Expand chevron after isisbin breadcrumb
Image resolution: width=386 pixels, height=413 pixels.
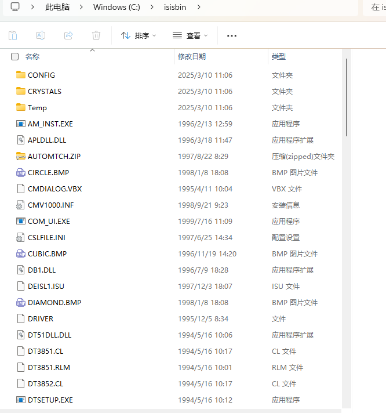199,7
